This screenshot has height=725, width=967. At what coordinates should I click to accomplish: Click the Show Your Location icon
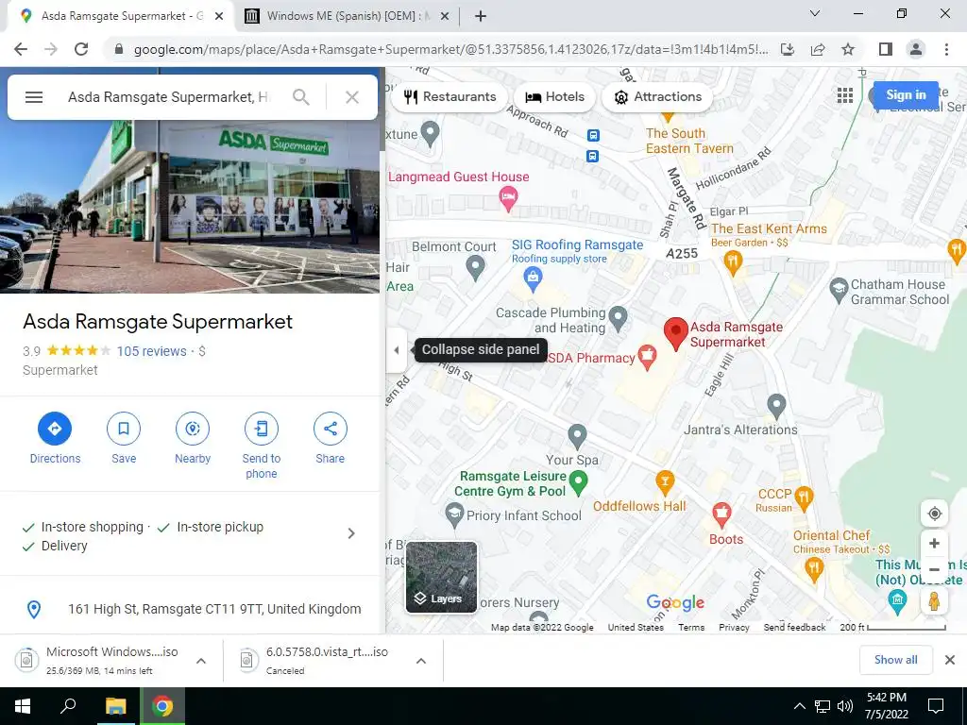pyautogui.click(x=934, y=514)
